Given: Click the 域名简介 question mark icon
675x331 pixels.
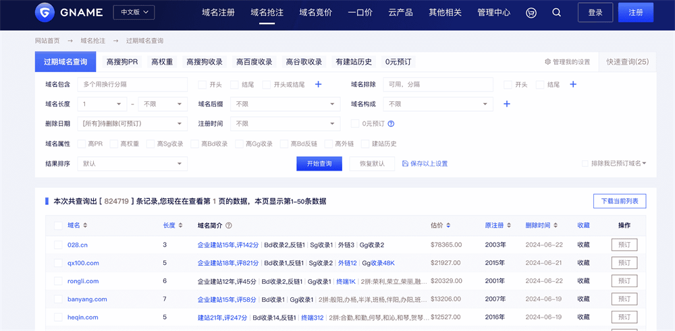Looking at the screenshot, I should [229, 226].
